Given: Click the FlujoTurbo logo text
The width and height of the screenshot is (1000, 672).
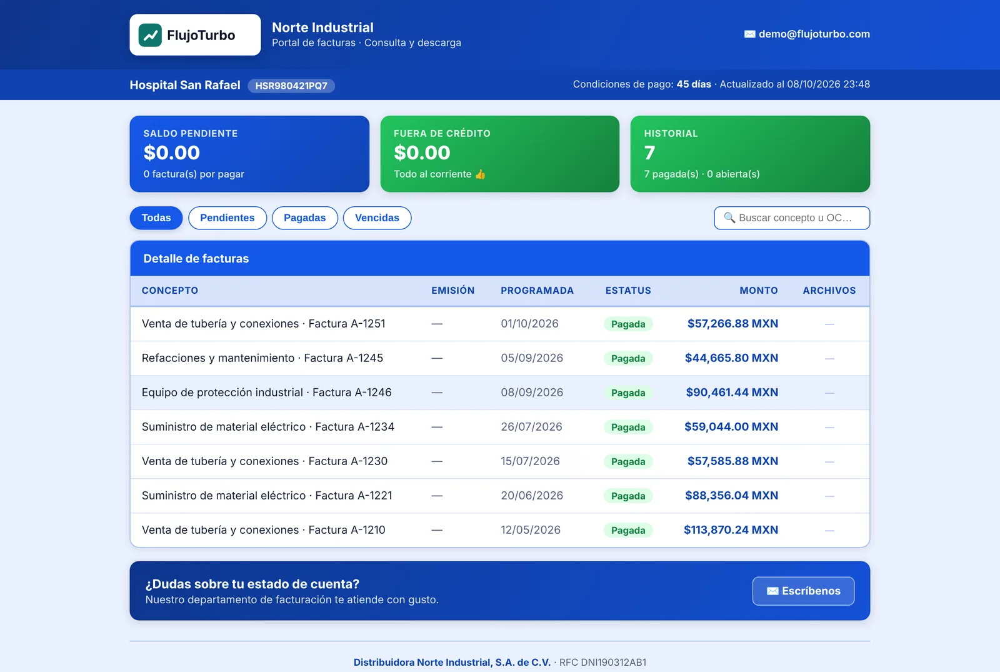Looking at the screenshot, I should coord(201,36).
